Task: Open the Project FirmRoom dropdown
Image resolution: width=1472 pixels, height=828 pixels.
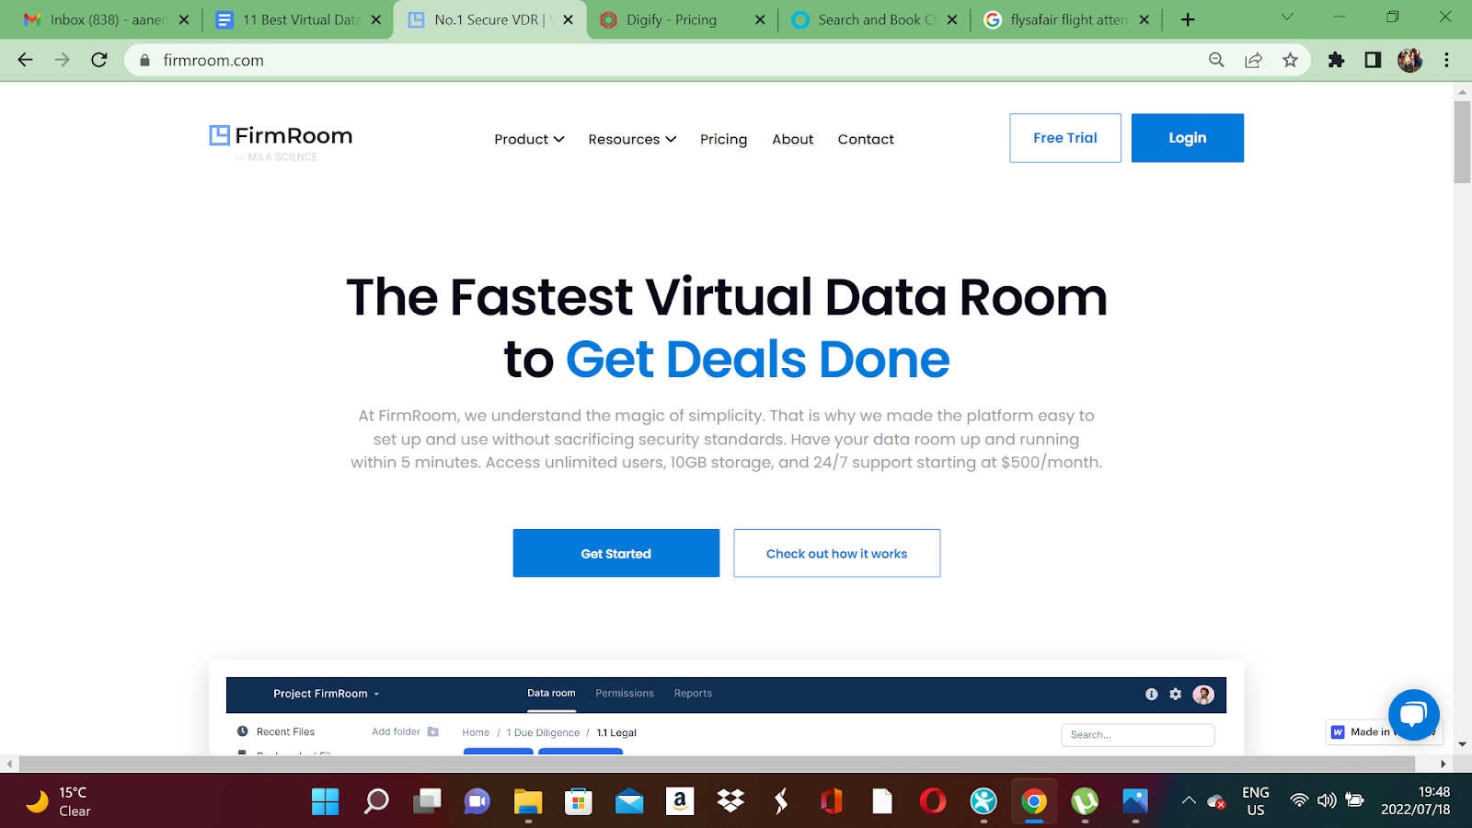Action: (327, 694)
